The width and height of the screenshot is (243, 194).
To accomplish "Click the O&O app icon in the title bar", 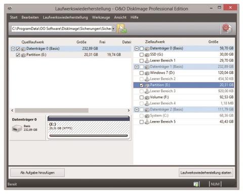I will pos(10,9).
